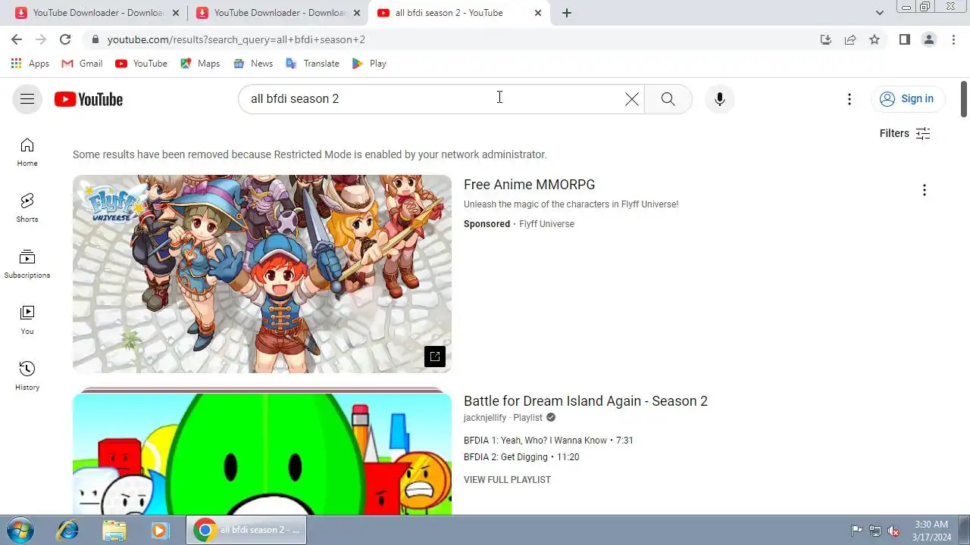The width and height of the screenshot is (970, 545).
Task: Switch to the second YouTube Downloader tab
Action: (278, 13)
